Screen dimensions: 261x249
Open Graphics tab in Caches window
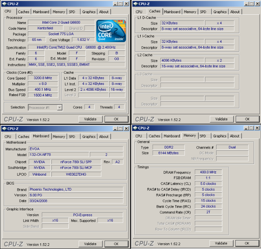coord(220,12)
